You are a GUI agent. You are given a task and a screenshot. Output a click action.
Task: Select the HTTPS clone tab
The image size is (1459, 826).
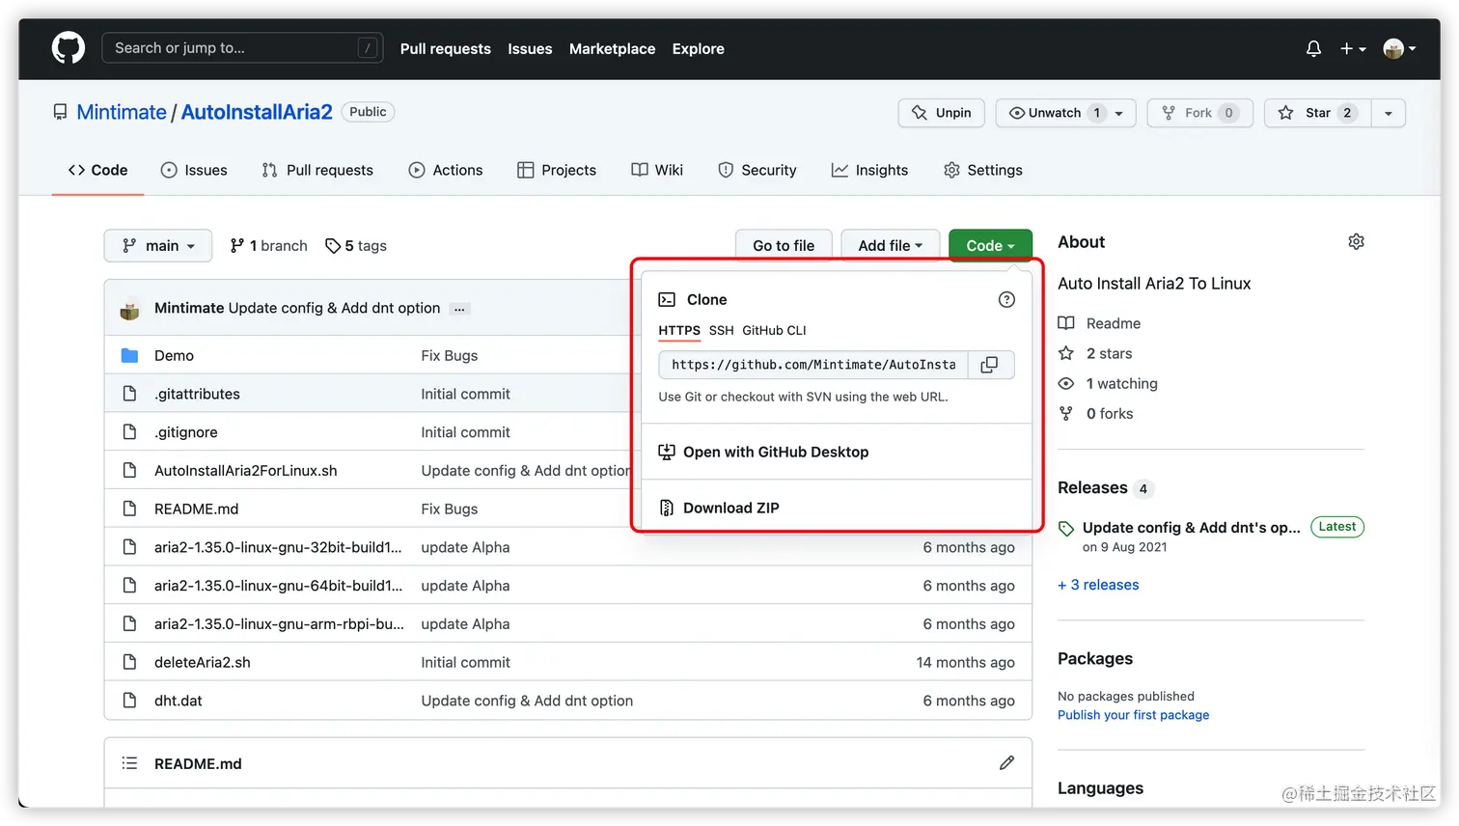679,330
